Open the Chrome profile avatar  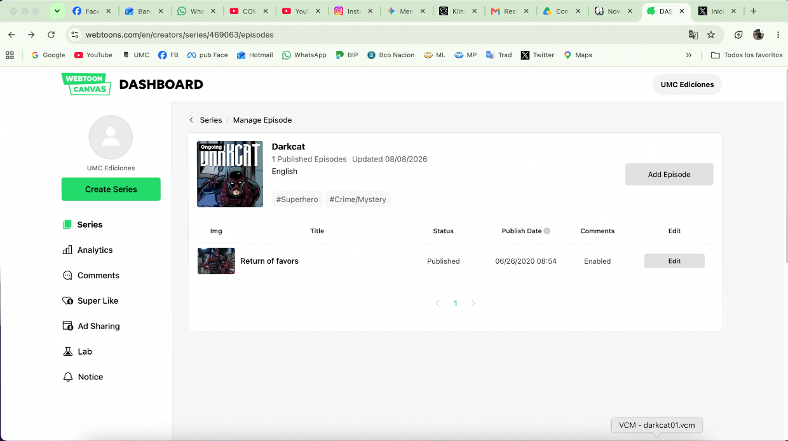758,35
